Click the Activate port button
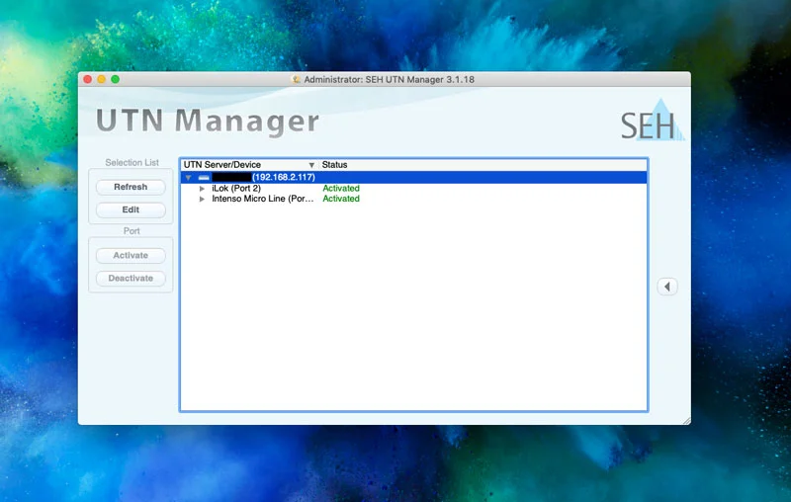The image size is (791, 502). point(131,256)
